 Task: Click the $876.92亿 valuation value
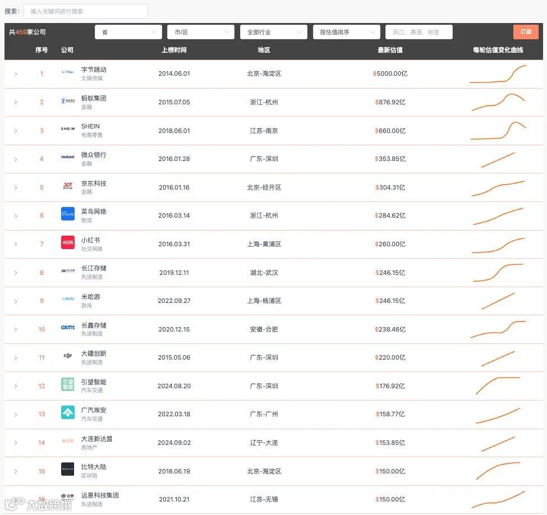coord(390,102)
